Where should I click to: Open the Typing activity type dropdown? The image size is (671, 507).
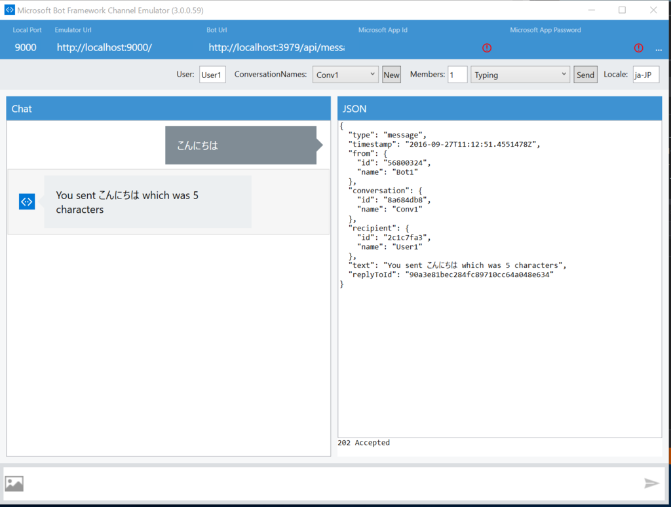pyautogui.click(x=520, y=75)
